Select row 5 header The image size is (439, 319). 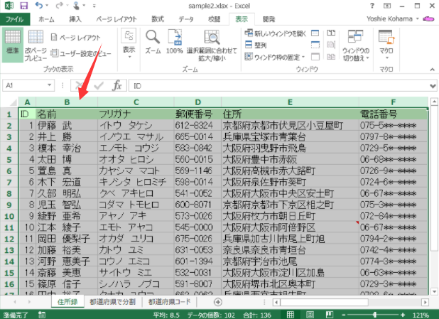(x=9, y=160)
